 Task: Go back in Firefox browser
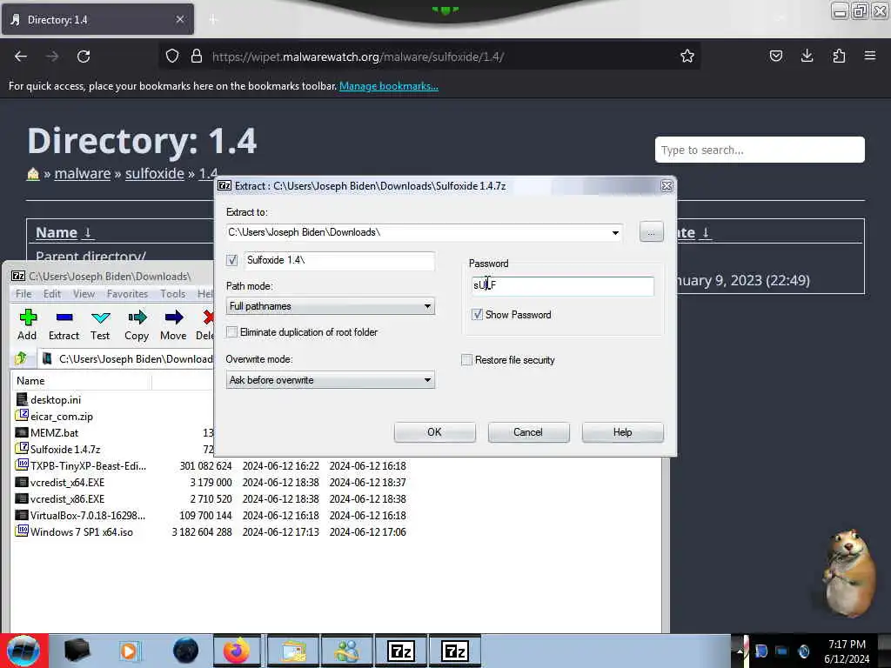pyautogui.click(x=21, y=57)
